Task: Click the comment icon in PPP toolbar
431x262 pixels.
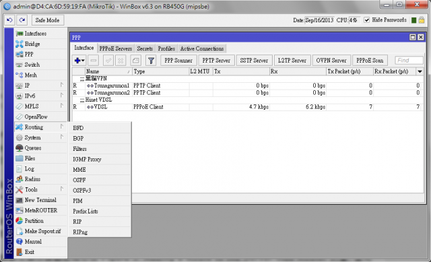Action: coord(136,61)
